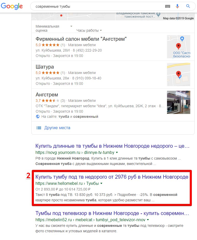Viewport: 197px width, 240px height.
Task: Click the 'Владимирская таможня' map label
Action: [x=136, y=15]
